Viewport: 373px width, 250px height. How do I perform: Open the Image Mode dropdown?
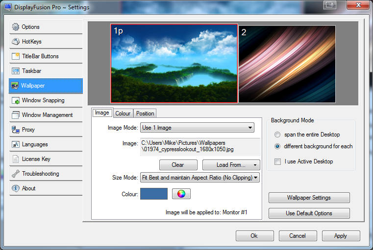click(197, 128)
